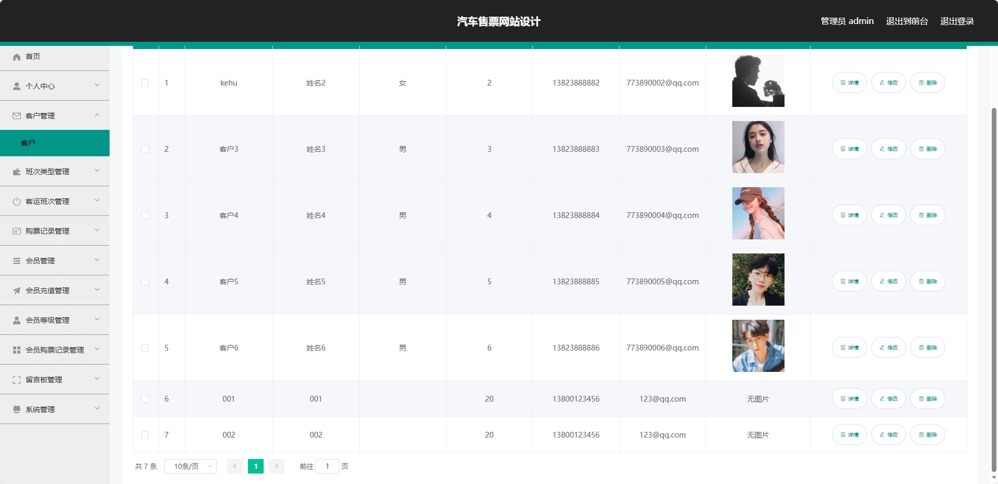Screen dimensions: 998x484
Task: Click the 管理员 admin label
Action: [x=847, y=21]
